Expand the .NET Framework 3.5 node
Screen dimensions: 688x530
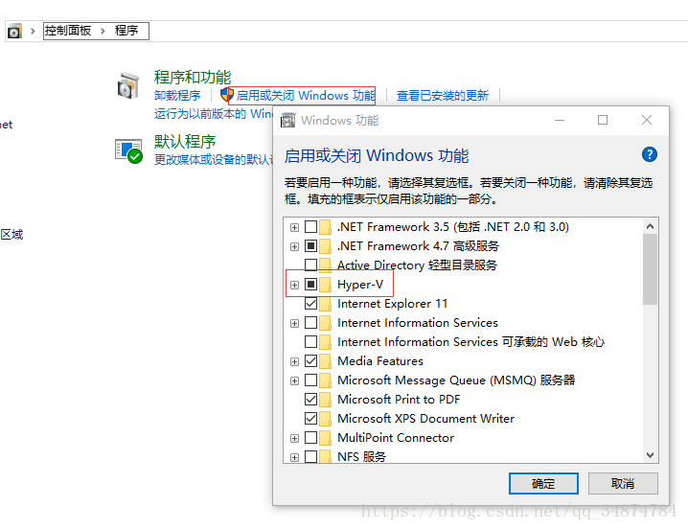(294, 228)
